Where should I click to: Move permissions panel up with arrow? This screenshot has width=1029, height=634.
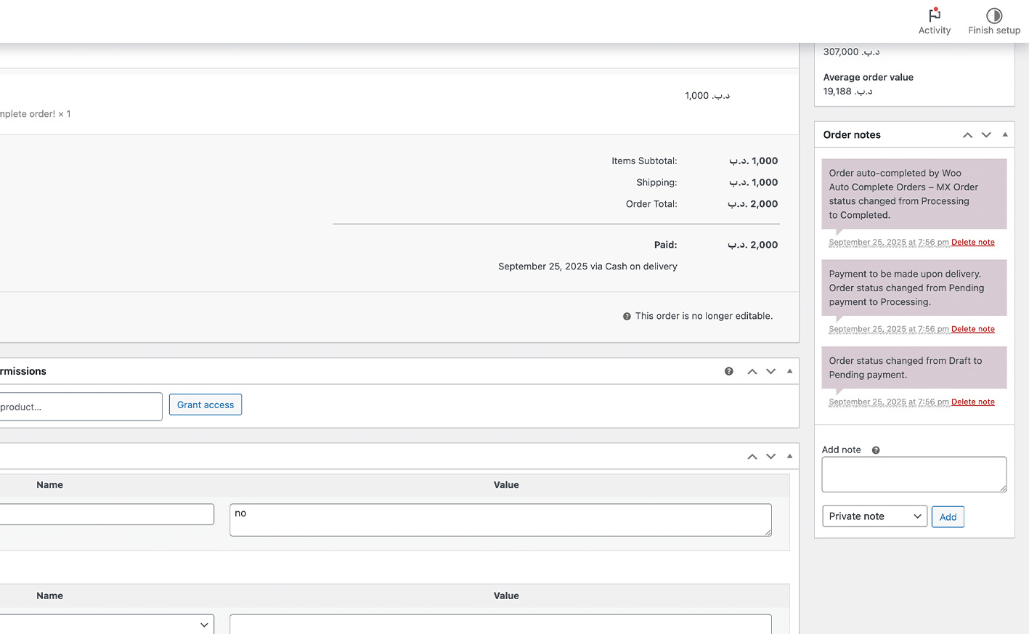click(752, 371)
